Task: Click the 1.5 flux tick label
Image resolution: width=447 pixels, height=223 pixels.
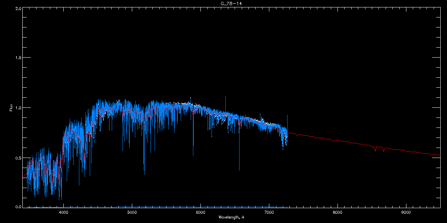Action: tap(18, 58)
